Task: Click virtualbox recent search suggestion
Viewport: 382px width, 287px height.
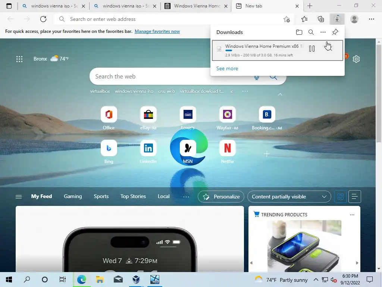Action: point(100,91)
